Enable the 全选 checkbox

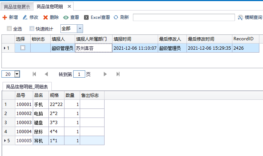9,29
